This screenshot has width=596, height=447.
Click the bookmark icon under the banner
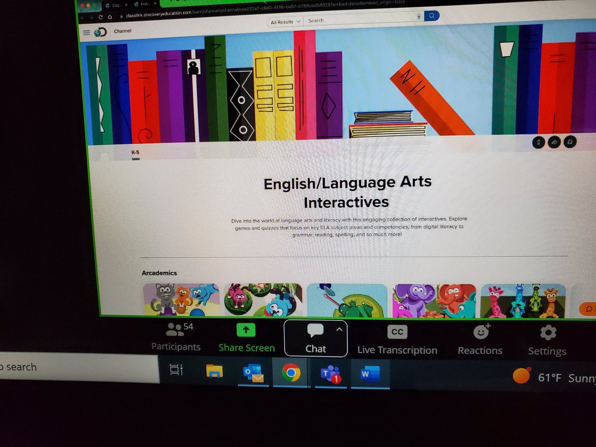pos(538,143)
